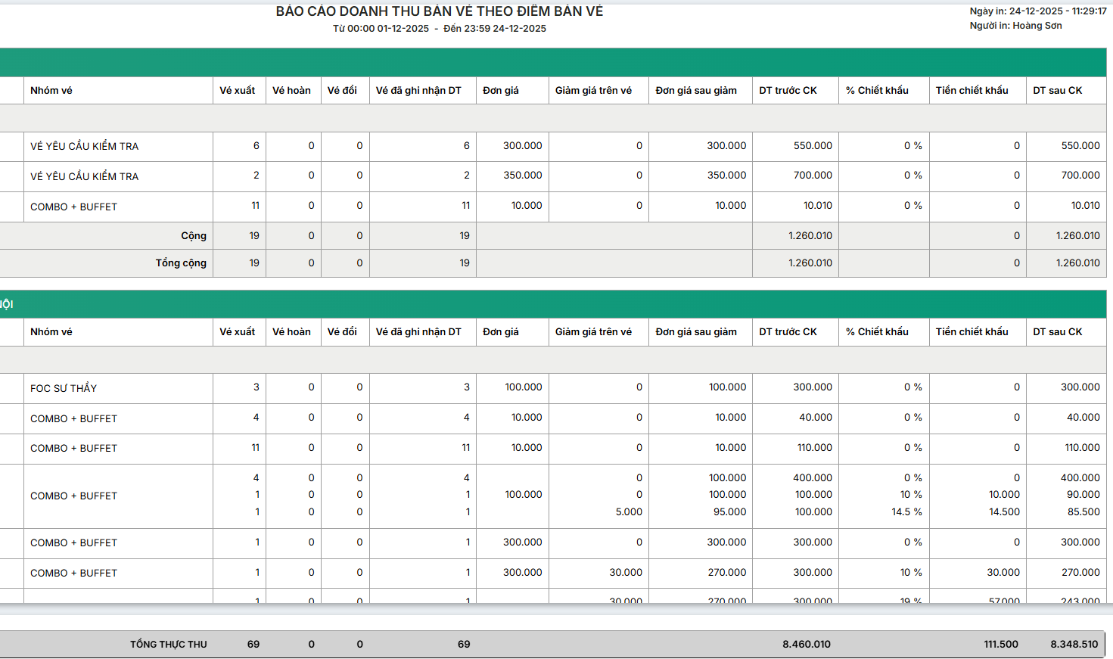Select the 8.460.010 total in footer row
The height and width of the screenshot is (659, 1113).
pos(806,645)
